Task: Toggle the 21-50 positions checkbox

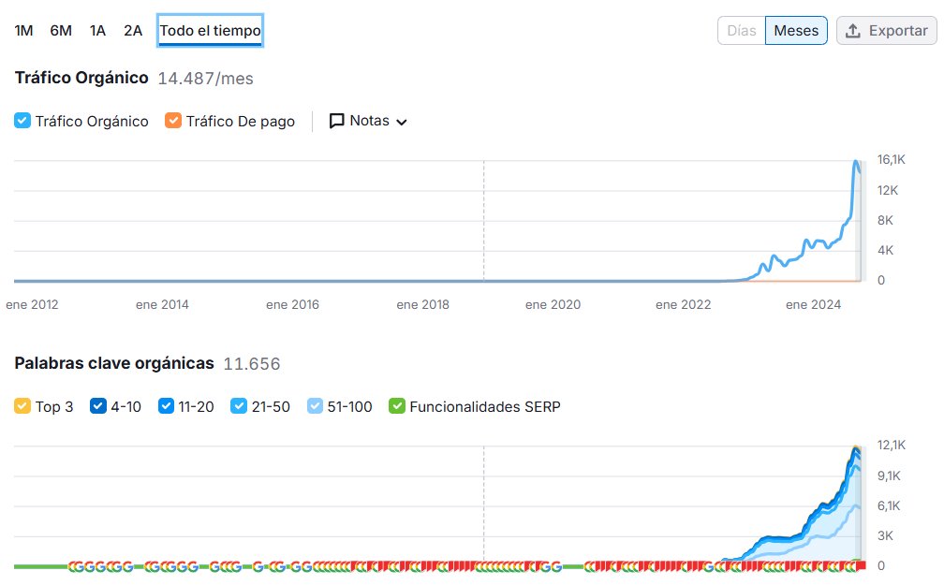Action: point(239,405)
